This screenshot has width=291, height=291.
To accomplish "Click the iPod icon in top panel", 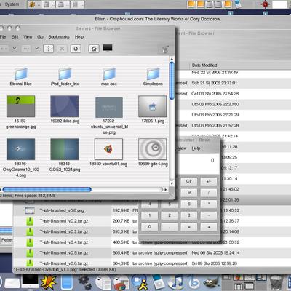I will pos(238,4).
